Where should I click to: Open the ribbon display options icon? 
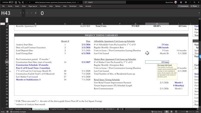click(x=186, y=2)
